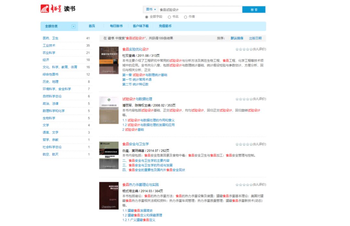Open 试验设计与数据处理 book cover thumbnail

click(x=109, y=110)
